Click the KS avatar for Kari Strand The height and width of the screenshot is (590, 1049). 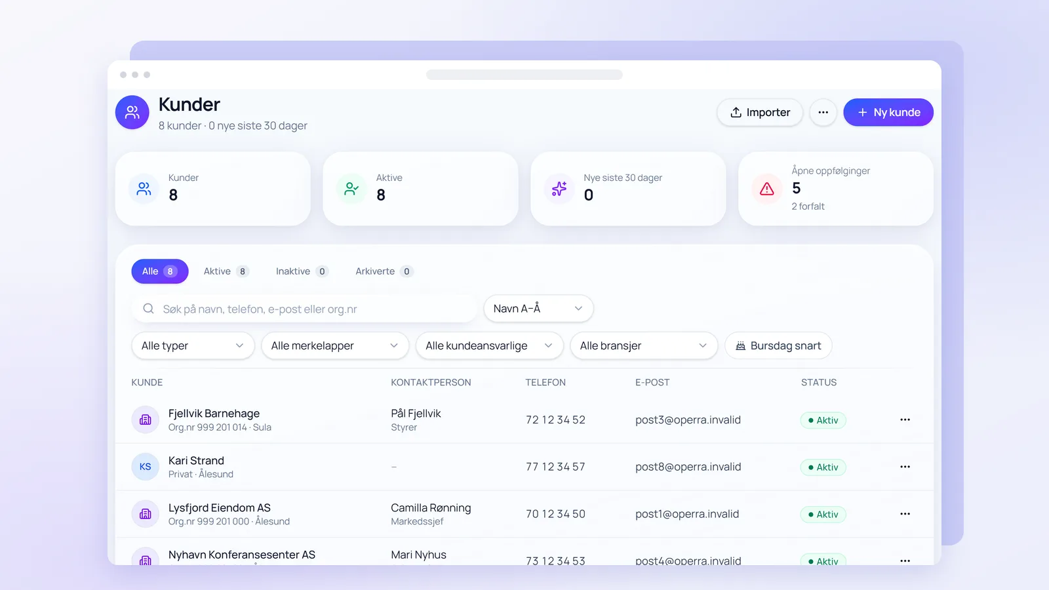[x=146, y=467]
